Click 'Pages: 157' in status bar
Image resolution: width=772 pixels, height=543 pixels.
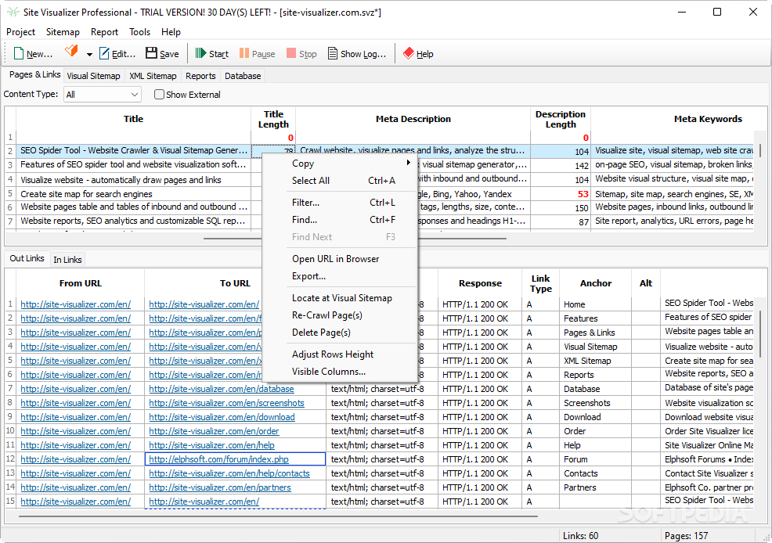click(687, 536)
